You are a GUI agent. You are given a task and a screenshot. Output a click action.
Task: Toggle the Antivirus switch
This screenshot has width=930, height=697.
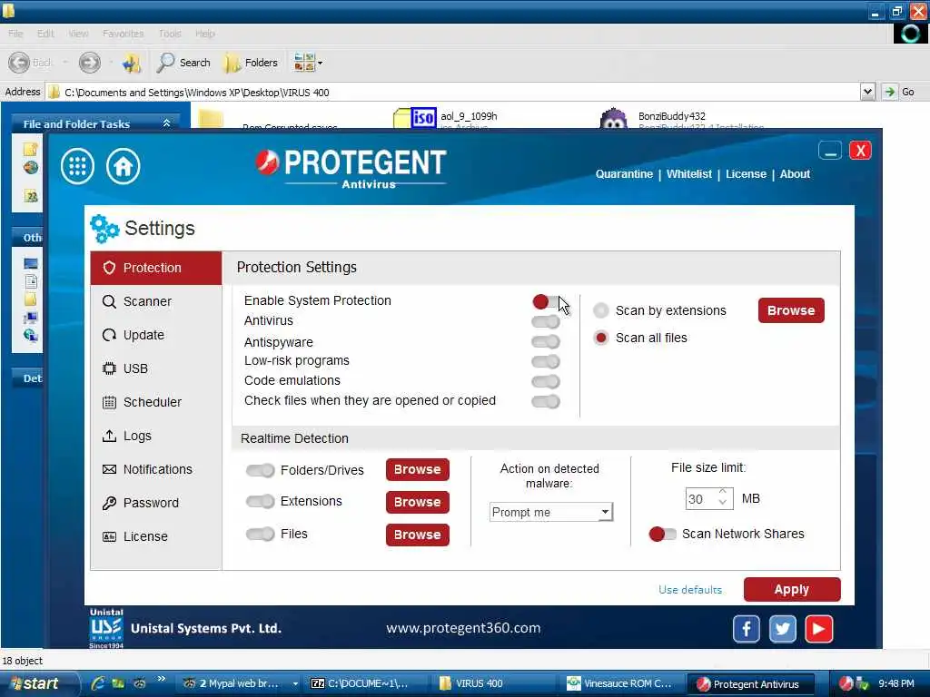click(546, 322)
